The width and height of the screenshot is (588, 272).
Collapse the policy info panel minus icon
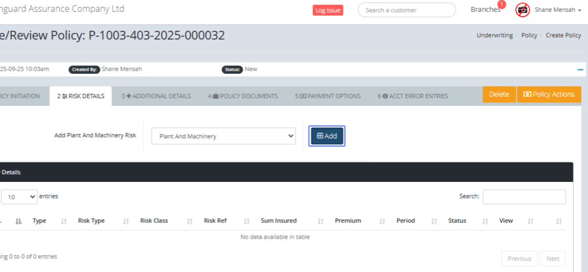(x=581, y=70)
